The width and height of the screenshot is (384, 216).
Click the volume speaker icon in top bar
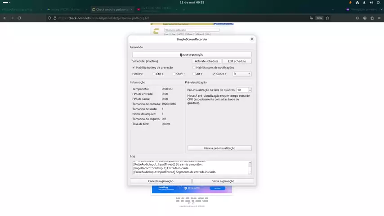pyautogui.click(x=371, y=2)
